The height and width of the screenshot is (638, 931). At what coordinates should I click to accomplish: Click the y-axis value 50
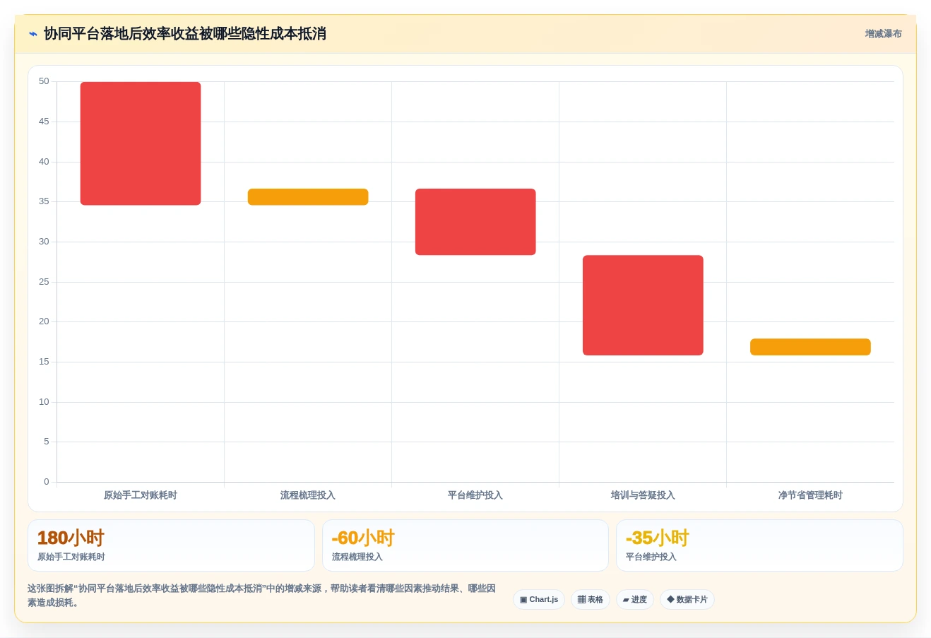[45, 81]
